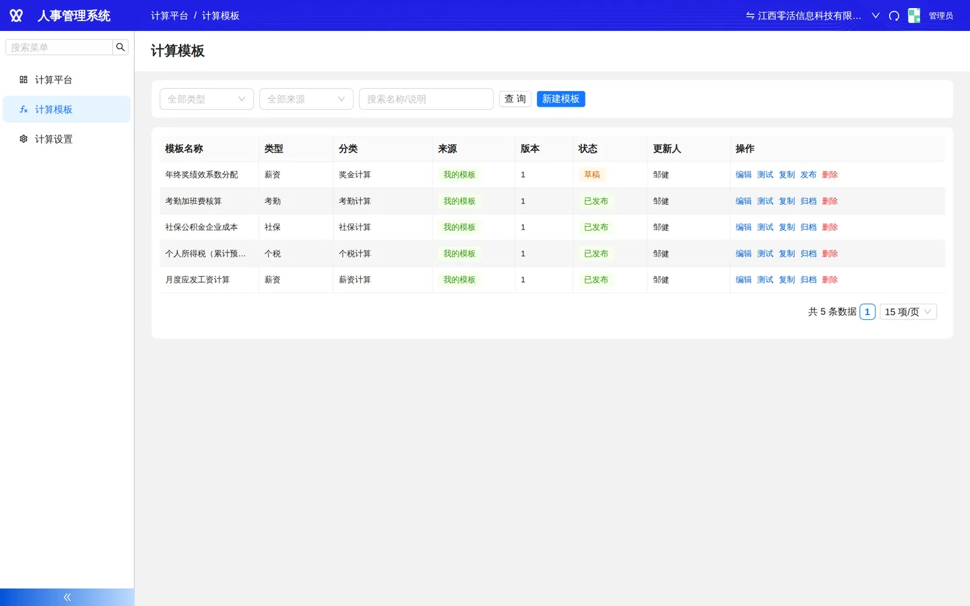The width and height of the screenshot is (970, 606).
Task: Go to page 1 in pagination
Action: point(868,312)
